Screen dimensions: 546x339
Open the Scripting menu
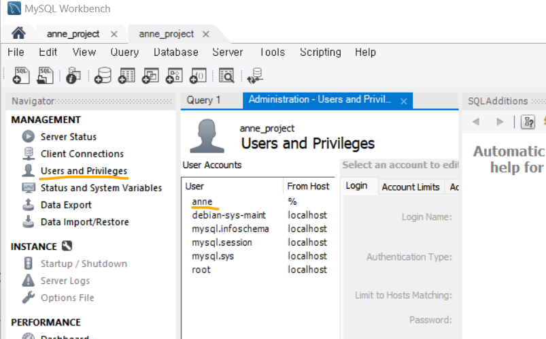(x=320, y=52)
